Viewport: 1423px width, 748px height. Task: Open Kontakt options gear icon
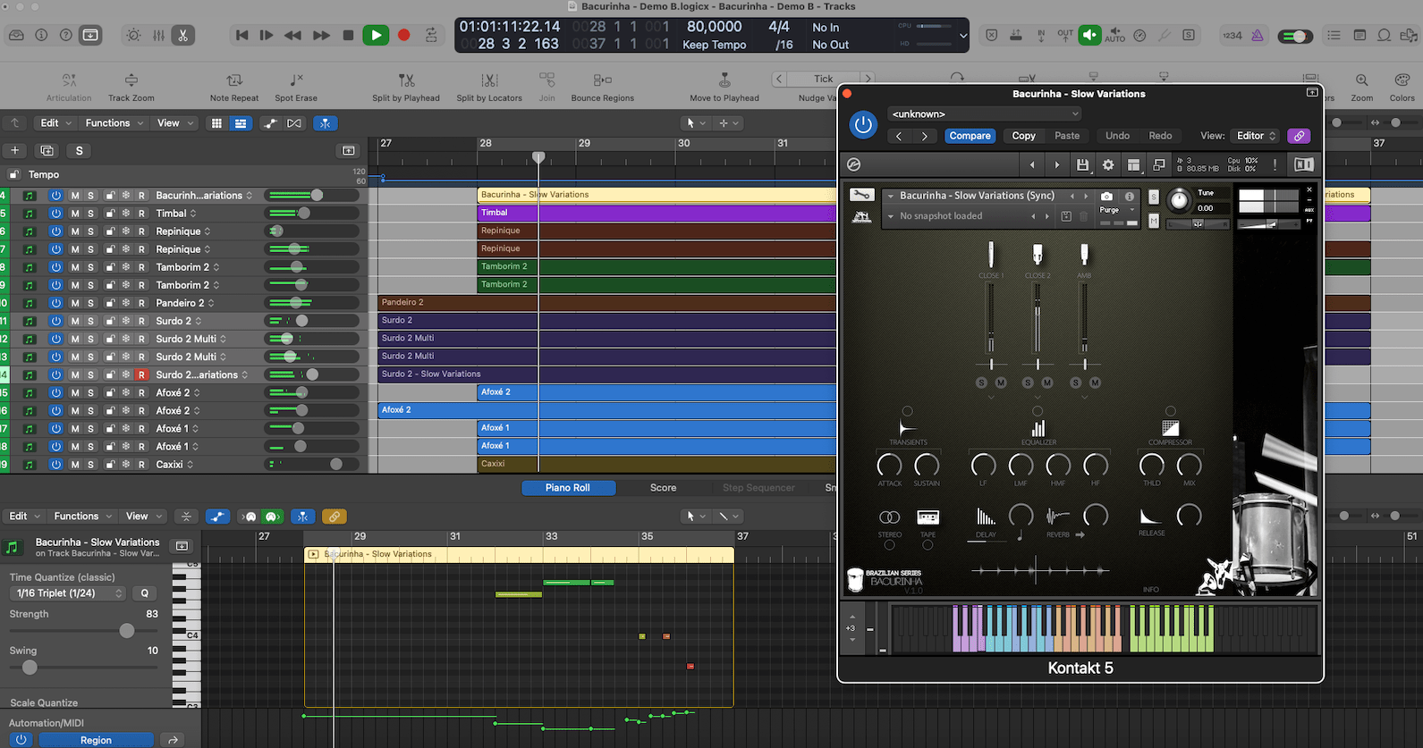point(1108,164)
